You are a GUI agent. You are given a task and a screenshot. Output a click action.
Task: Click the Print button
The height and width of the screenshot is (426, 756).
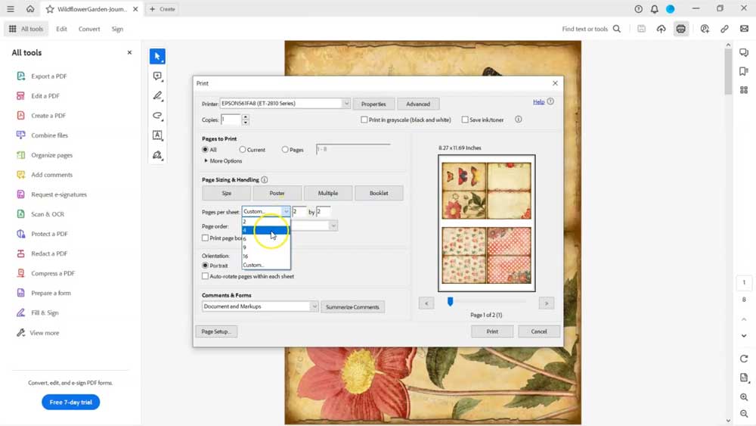click(x=492, y=331)
